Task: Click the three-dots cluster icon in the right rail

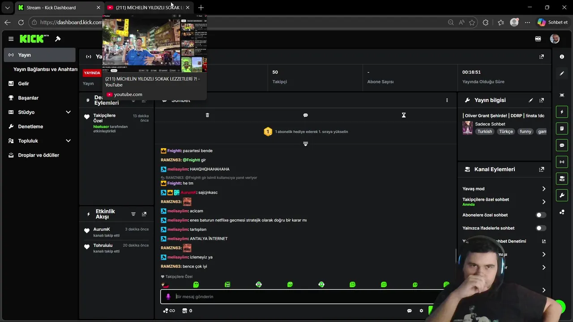Action: pos(562,212)
